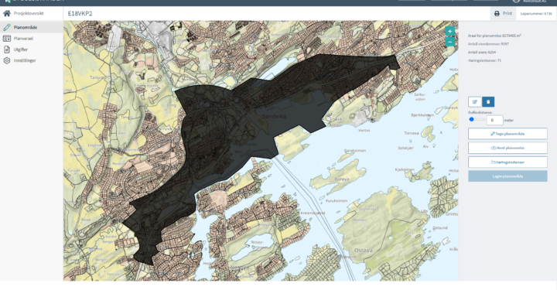The image size is (557, 290).
Task: Click the edit plan area icon button
Action: (x=474, y=102)
